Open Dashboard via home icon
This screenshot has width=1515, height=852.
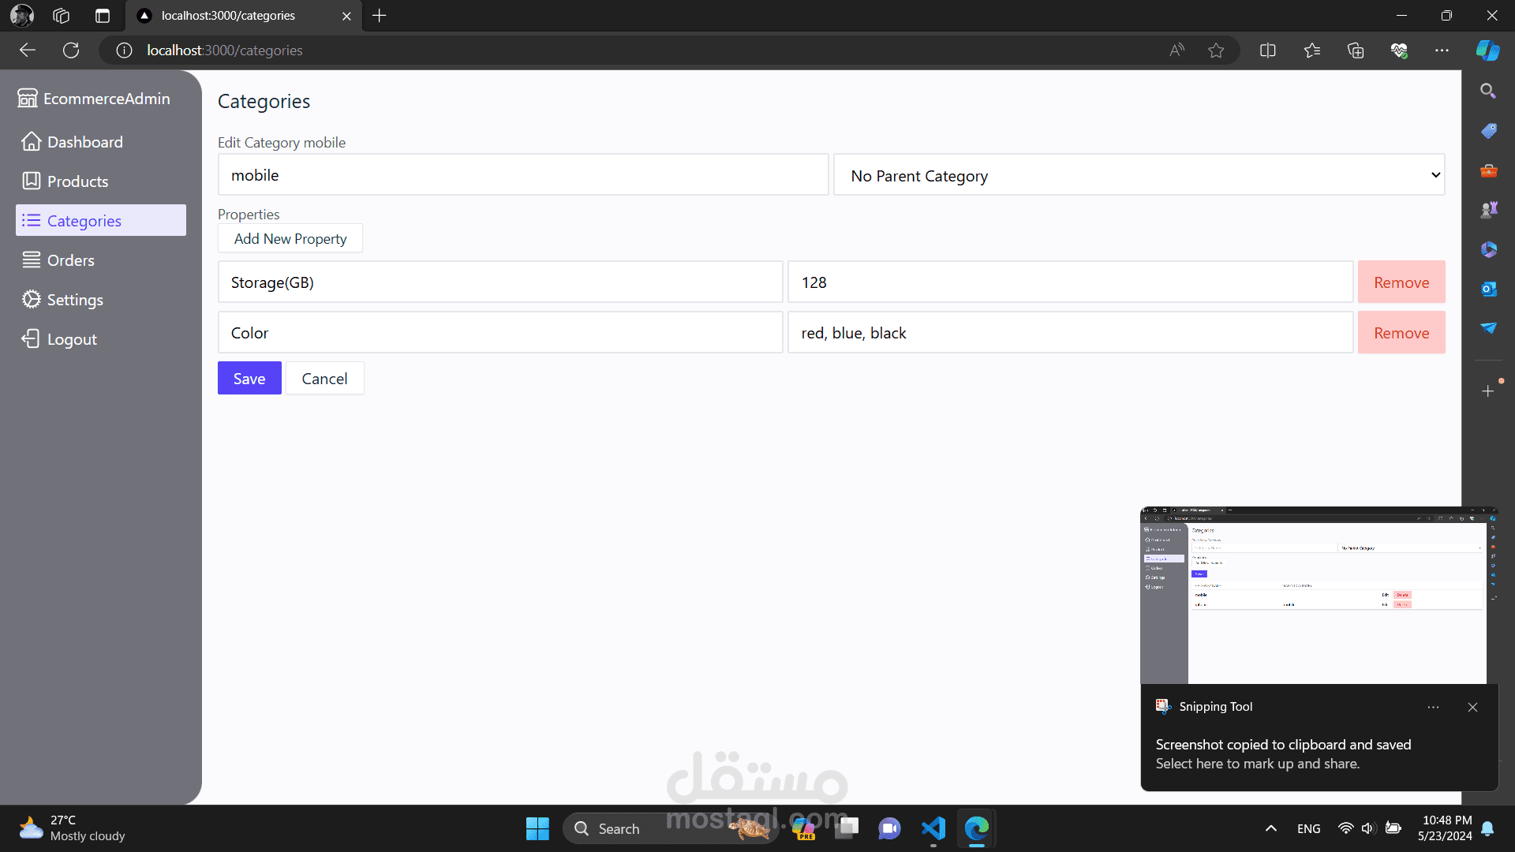coord(32,142)
